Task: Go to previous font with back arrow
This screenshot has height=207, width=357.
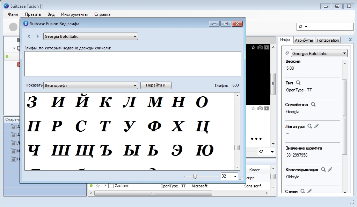Action: coord(29,36)
